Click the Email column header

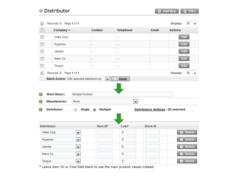155,30
